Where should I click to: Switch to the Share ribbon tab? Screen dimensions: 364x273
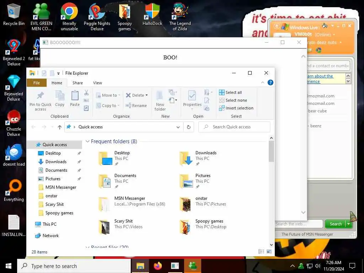pyautogui.click(x=77, y=83)
